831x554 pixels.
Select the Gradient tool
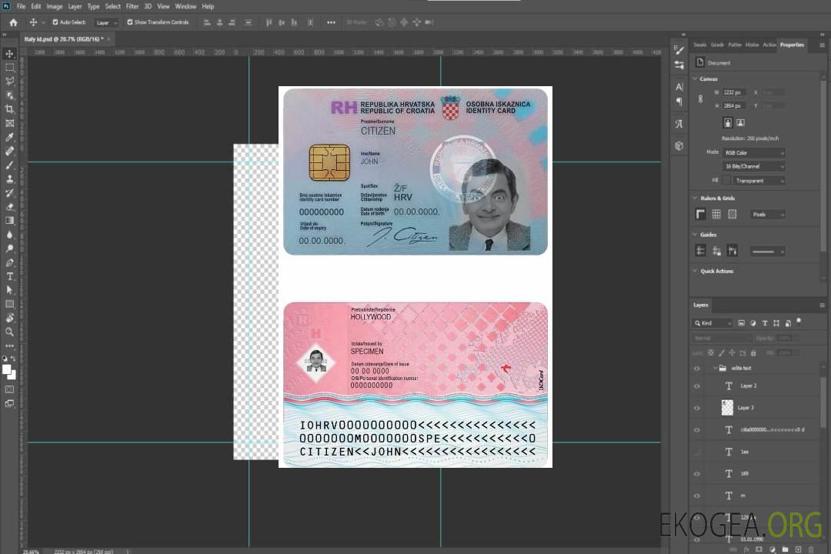point(9,221)
